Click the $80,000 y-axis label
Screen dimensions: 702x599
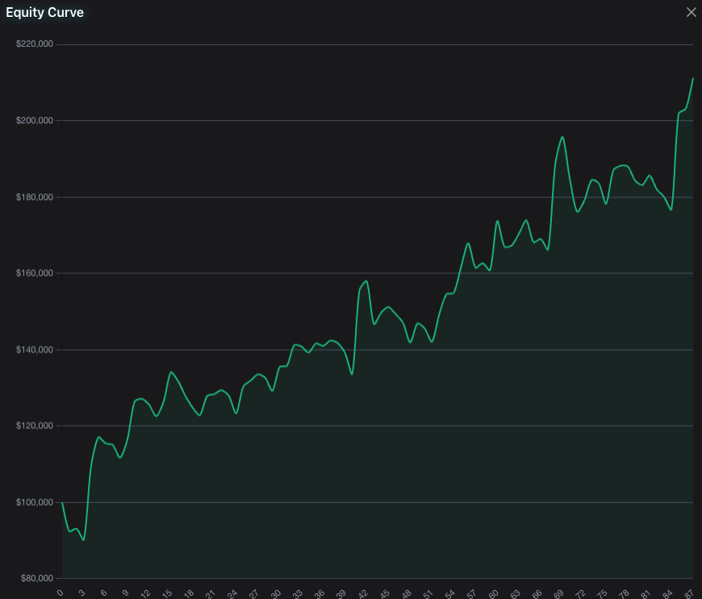click(x=37, y=578)
